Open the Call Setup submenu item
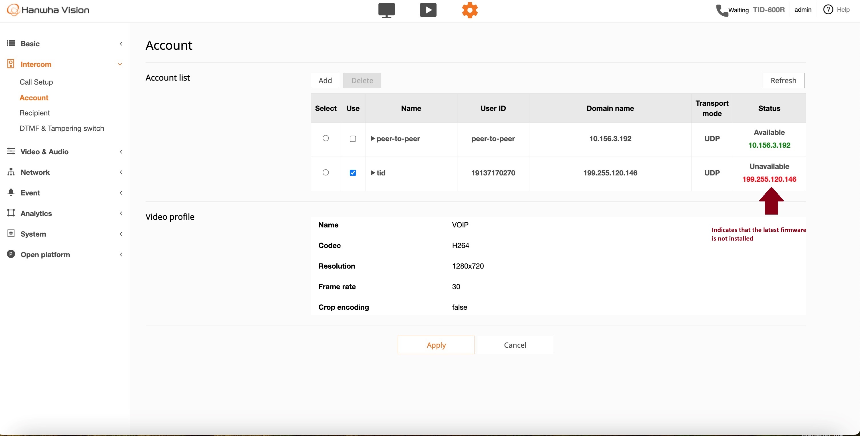The width and height of the screenshot is (860, 436). click(36, 82)
